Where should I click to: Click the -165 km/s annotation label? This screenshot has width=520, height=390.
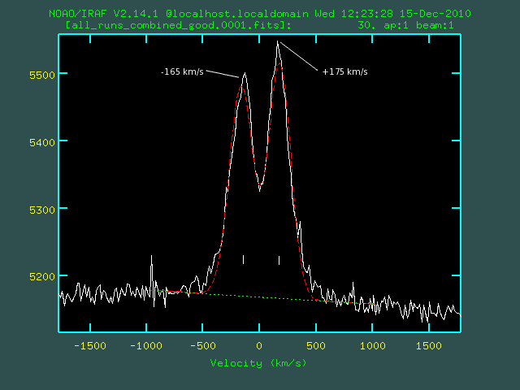tap(183, 72)
